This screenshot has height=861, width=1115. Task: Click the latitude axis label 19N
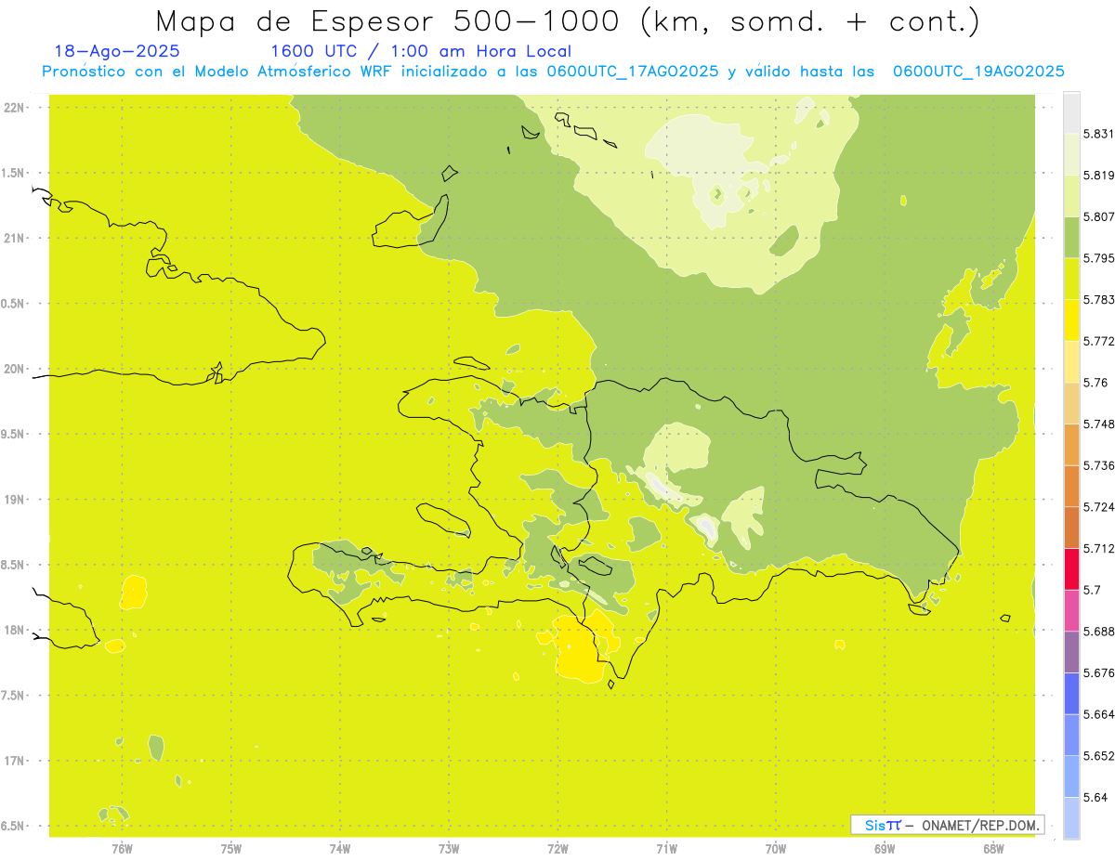click(x=14, y=500)
